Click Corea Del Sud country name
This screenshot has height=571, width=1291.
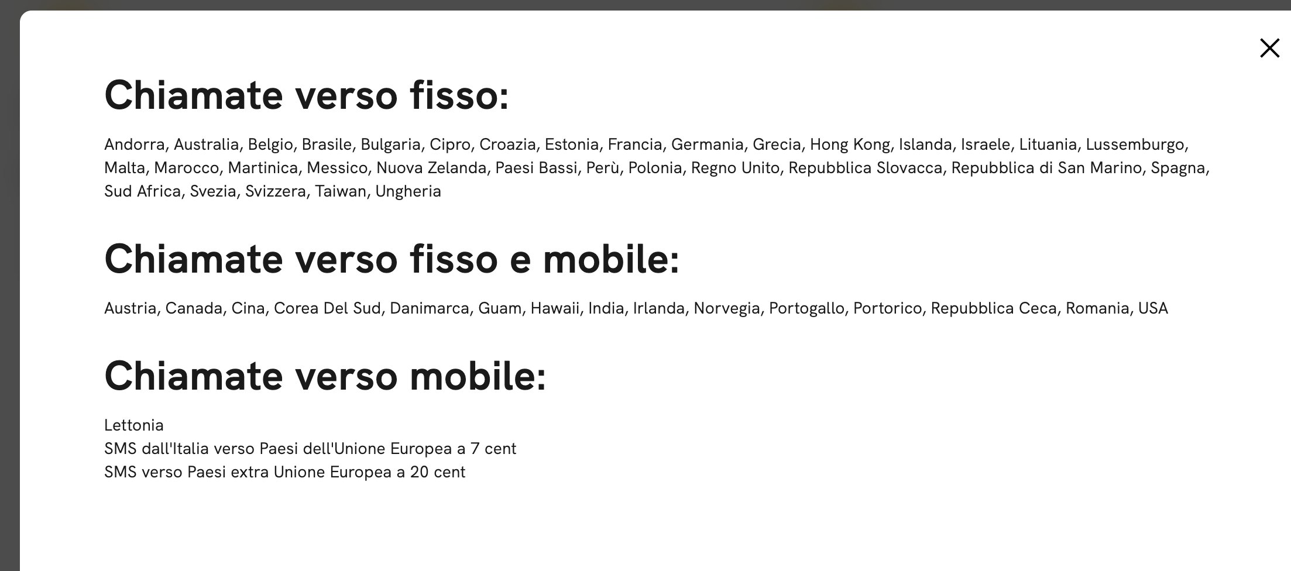pyautogui.click(x=327, y=308)
